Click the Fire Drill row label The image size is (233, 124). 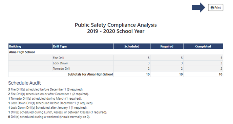[x=59, y=58]
